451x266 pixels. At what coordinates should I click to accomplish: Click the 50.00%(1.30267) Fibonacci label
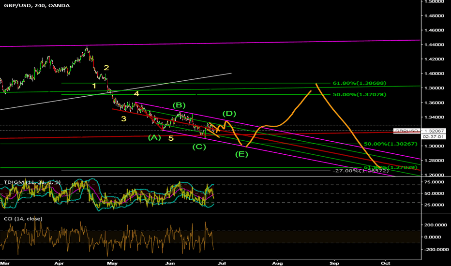coord(391,144)
